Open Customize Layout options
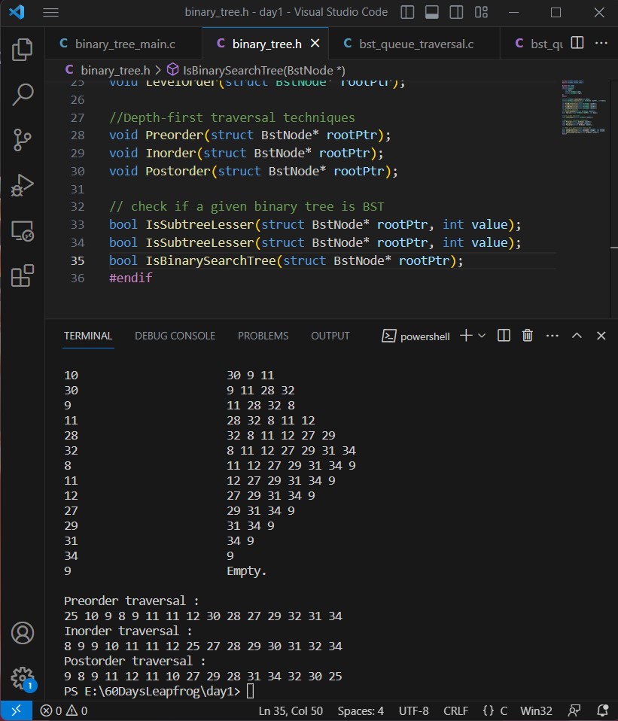 click(x=481, y=12)
